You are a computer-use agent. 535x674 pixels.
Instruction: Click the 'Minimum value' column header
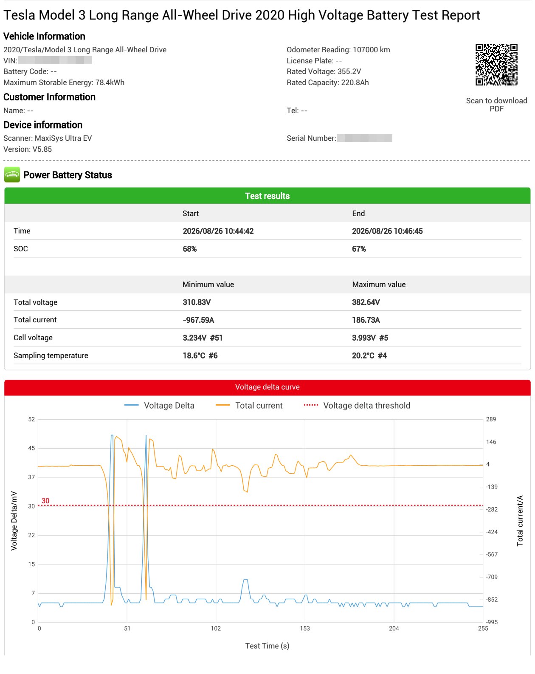coord(208,284)
